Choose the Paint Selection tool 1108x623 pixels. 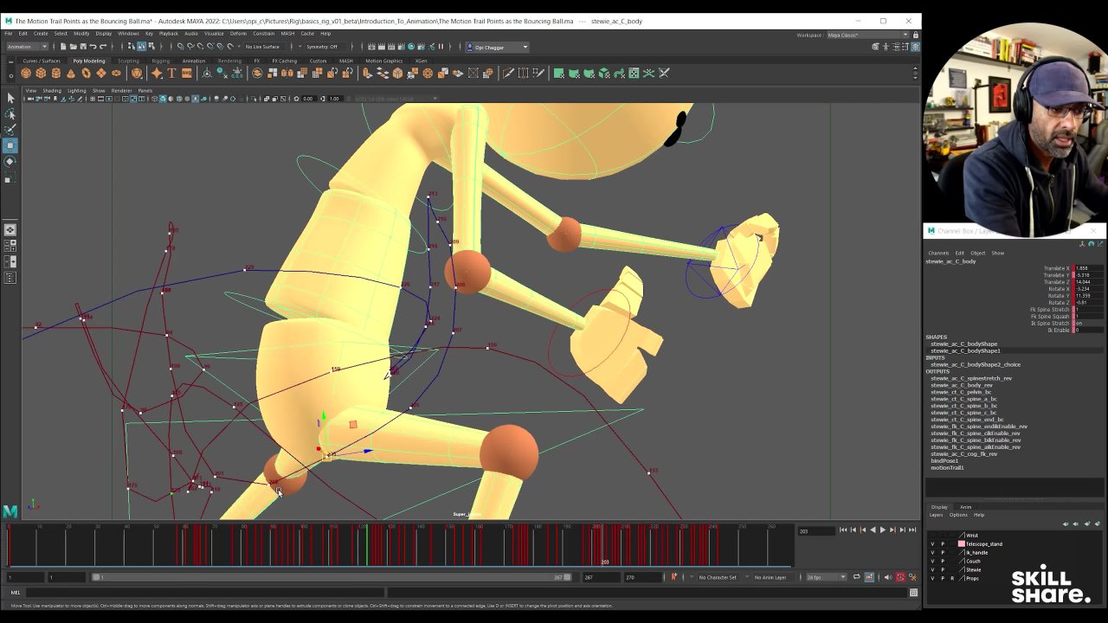pos(10,130)
